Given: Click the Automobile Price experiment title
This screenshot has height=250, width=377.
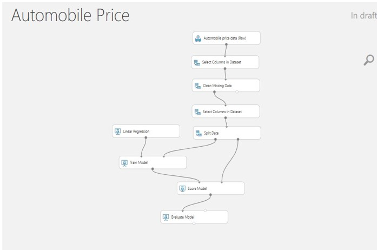Looking at the screenshot, I should tap(70, 15).
